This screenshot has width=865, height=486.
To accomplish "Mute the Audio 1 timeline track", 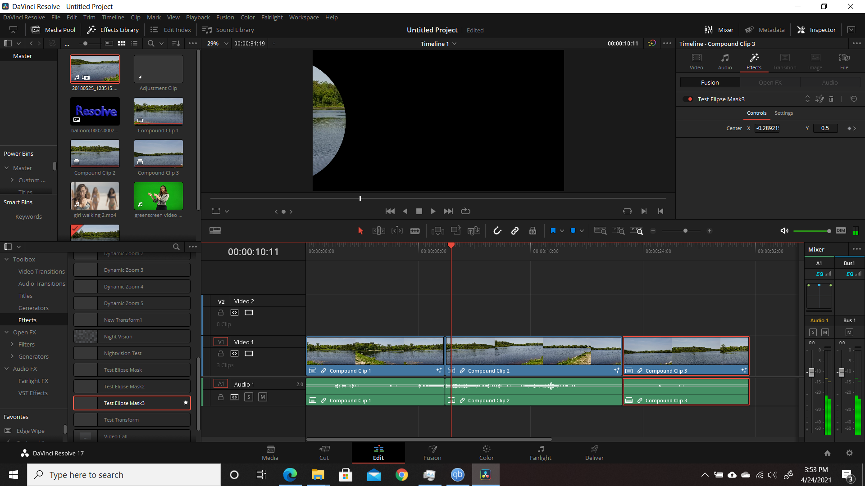I will click(263, 397).
